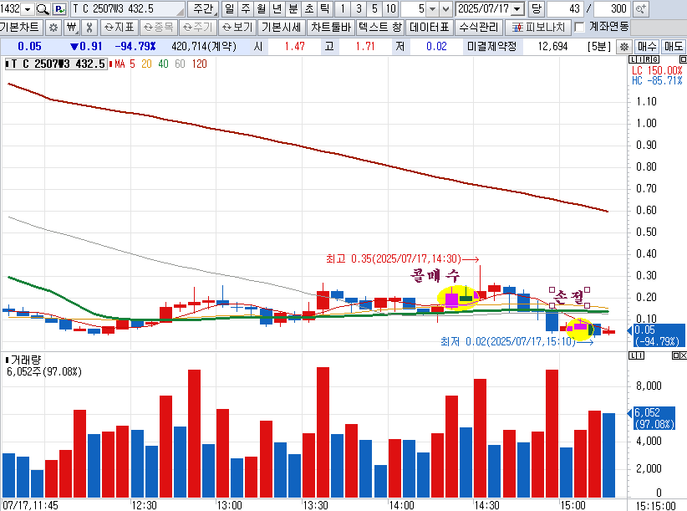The width and height of the screenshot is (687, 511).
Task: Click the input field showing 300
Action: click(611, 8)
